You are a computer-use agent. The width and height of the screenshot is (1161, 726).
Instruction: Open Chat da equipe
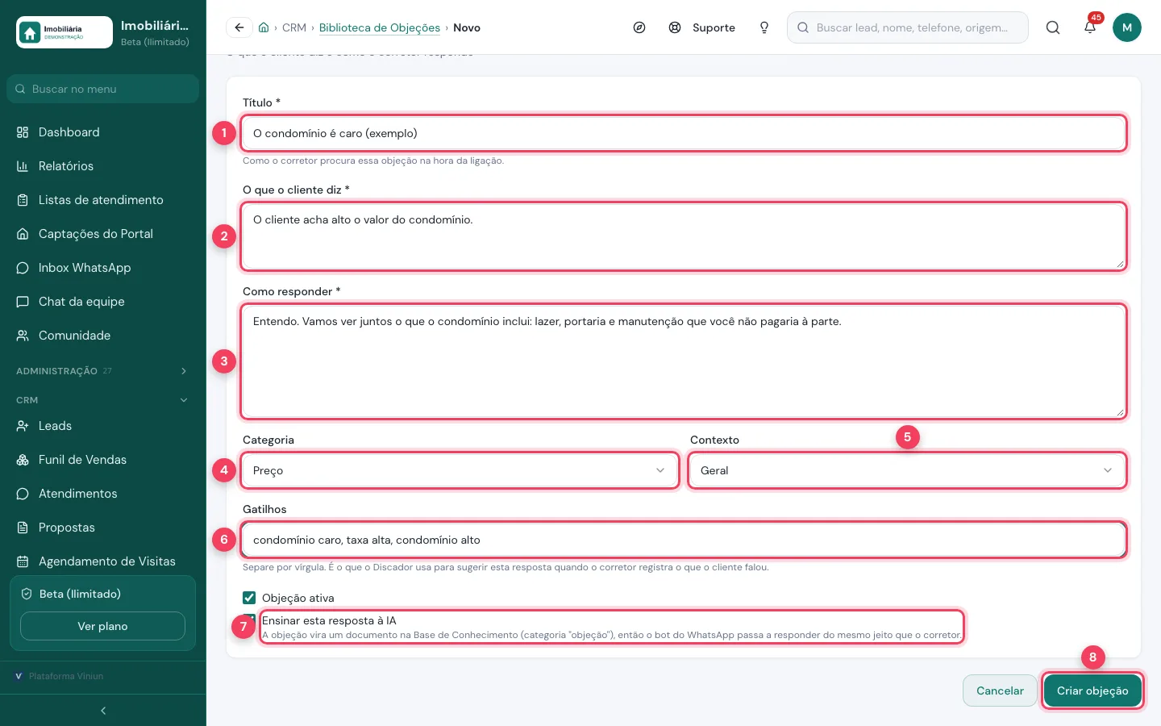pos(103,302)
